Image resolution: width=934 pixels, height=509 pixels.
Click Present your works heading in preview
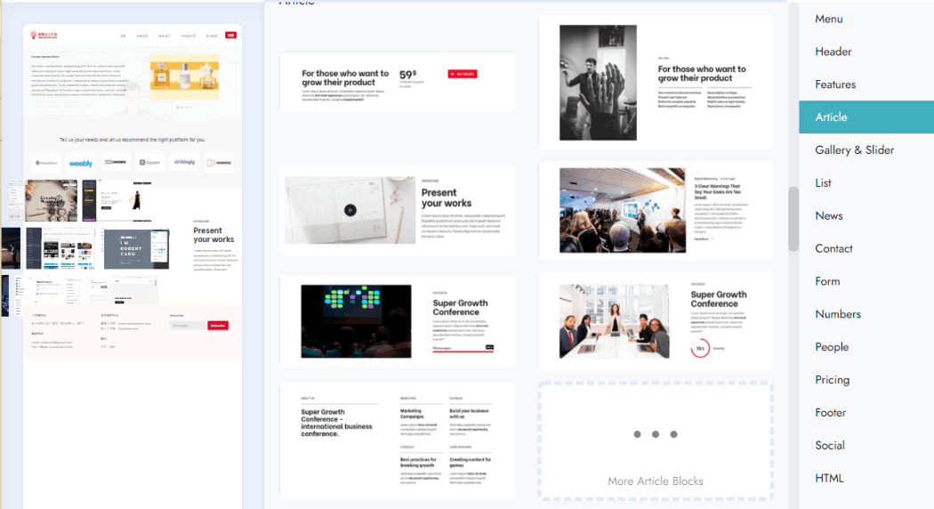coord(213,235)
